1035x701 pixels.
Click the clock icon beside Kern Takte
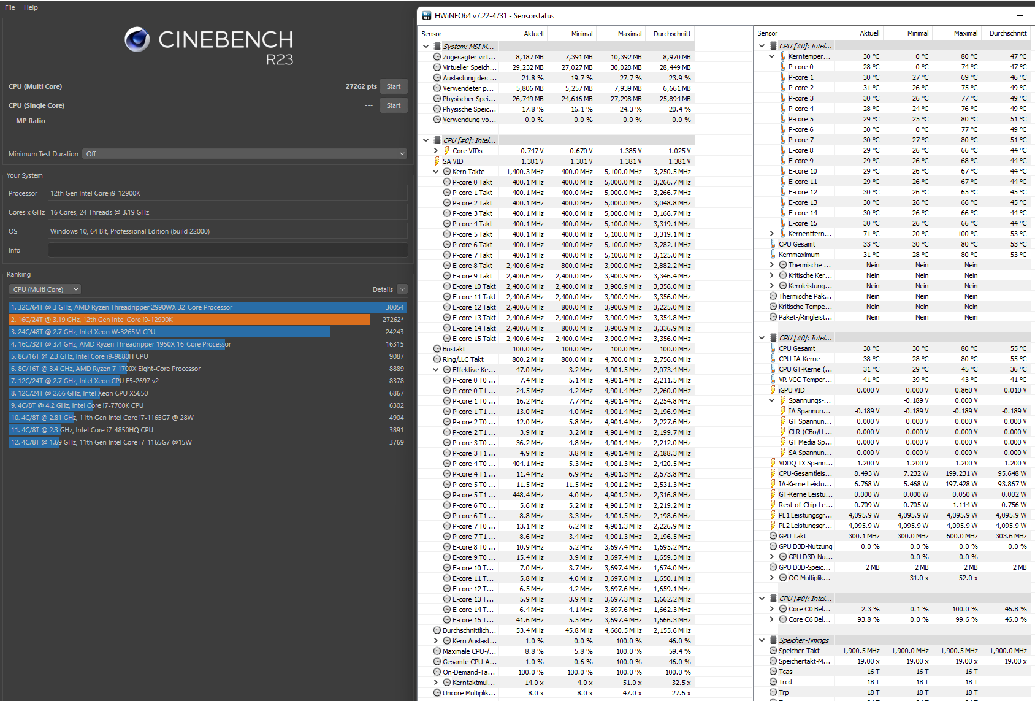pos(447,172)
